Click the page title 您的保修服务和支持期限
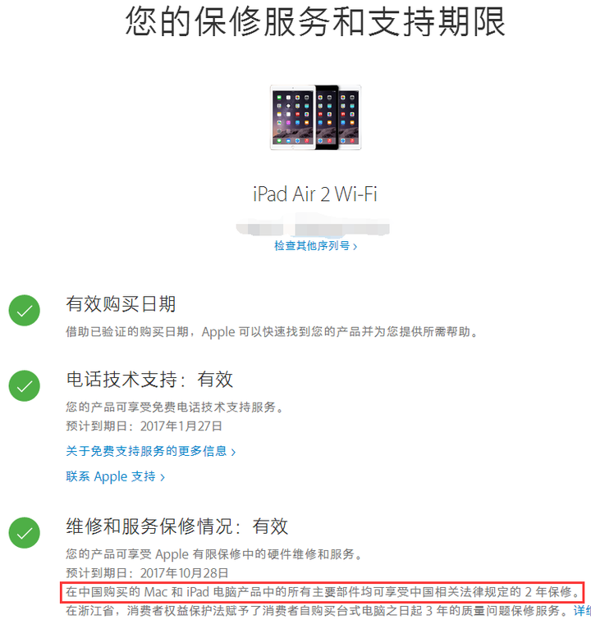The height and width of the screenshot is (624, 591). pyautogui.click(x=315, y=22)
